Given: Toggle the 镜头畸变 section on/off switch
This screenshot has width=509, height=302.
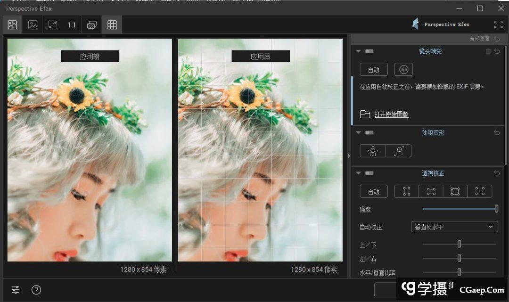Looking at the screenshot, I should coord(369,51).
